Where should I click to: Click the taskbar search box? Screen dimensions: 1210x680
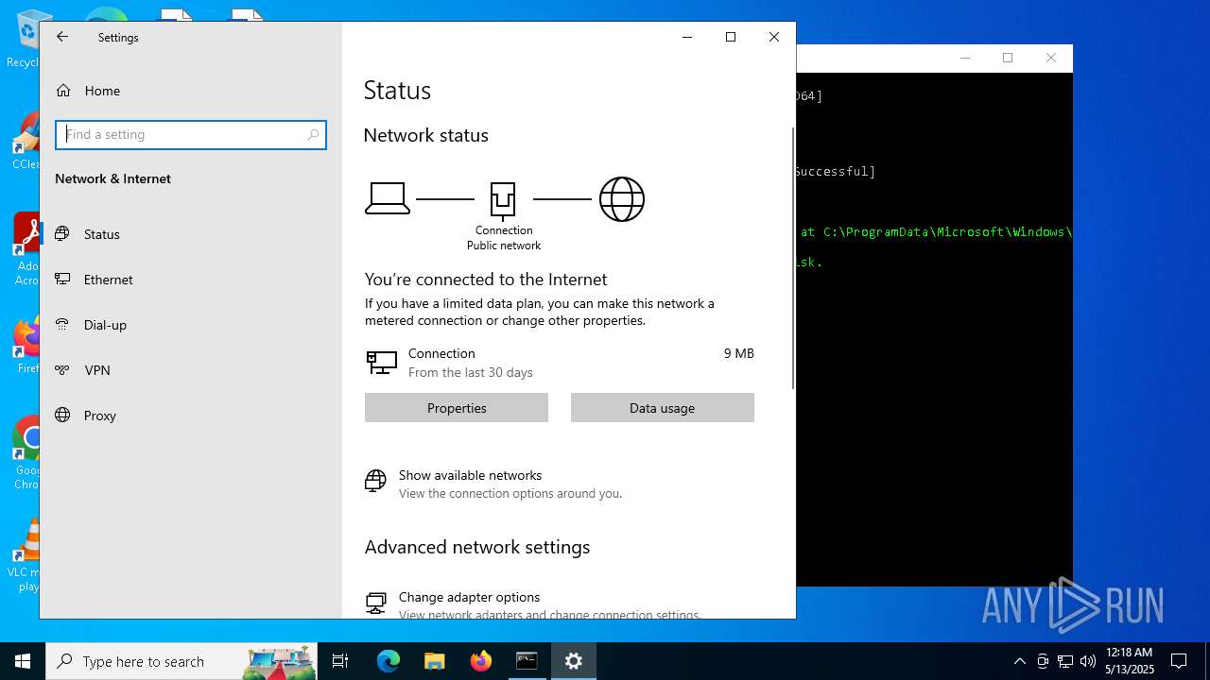pyautogui.click(x=181, y=661)
